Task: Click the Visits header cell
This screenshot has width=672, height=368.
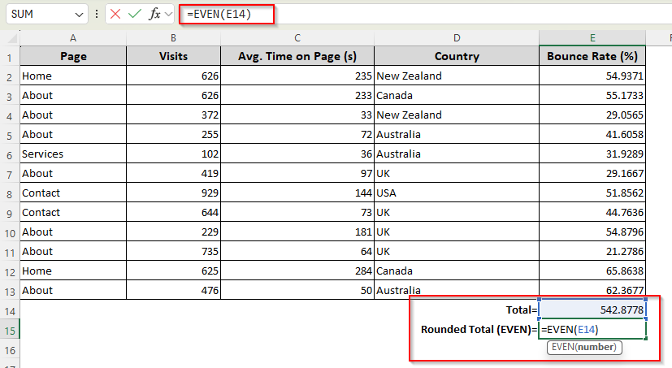Action: (173, 56)
